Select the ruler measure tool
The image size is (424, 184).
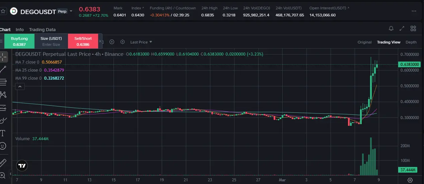pos(3,163)
